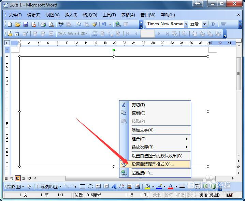Open the 文件(F) menu

[x=15, y=15]
